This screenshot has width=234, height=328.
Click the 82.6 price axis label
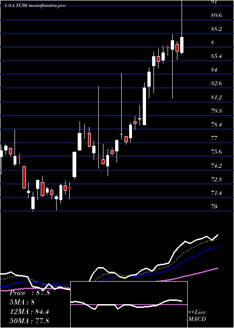(x=216, y=83)
